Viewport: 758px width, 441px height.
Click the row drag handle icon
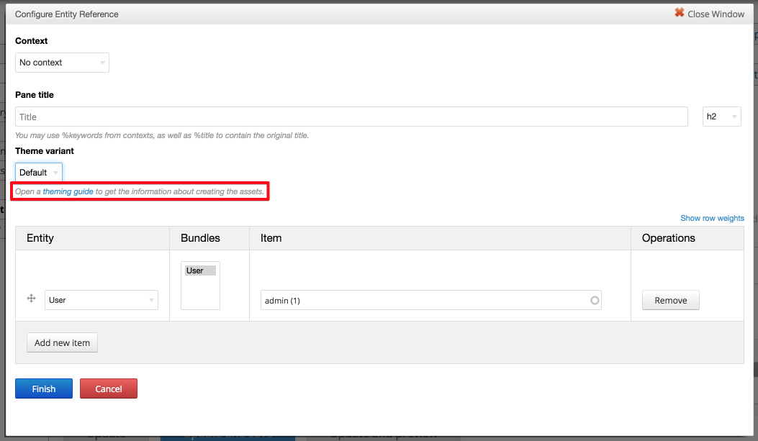point(31,298)
